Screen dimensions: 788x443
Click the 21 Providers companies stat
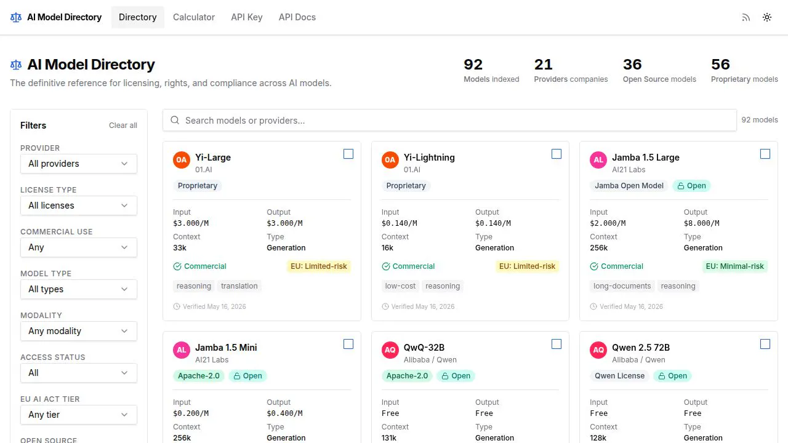pyautogui.click(x=571, y=70)
